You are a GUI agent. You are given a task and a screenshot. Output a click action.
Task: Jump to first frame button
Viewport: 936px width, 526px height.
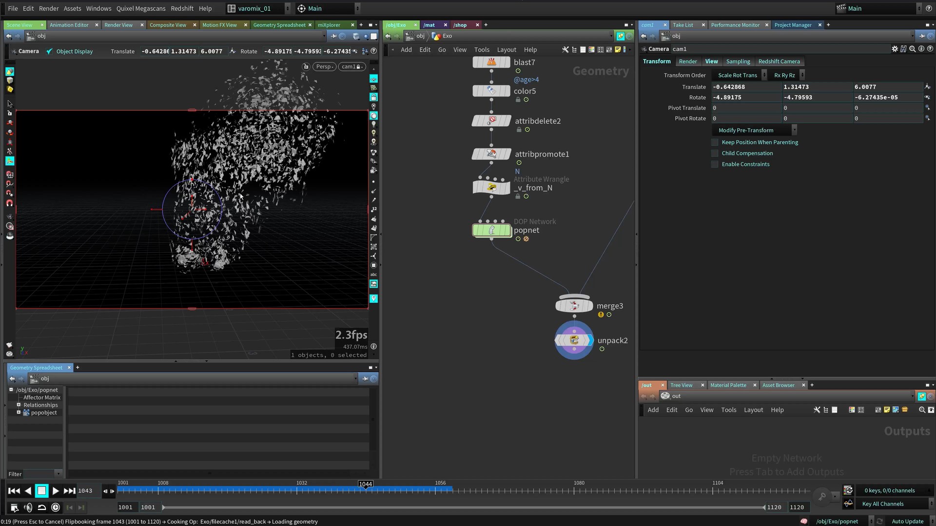tap(14, 491)
